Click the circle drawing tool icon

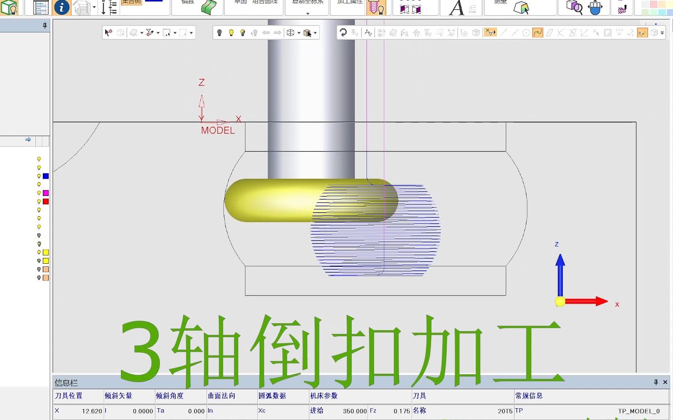(x=526, y=33)
